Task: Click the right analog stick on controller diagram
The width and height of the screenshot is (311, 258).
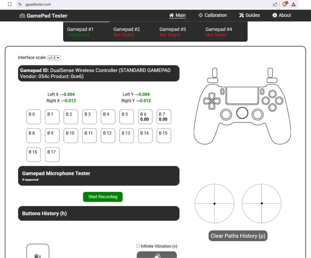Action: pos(258,114)
